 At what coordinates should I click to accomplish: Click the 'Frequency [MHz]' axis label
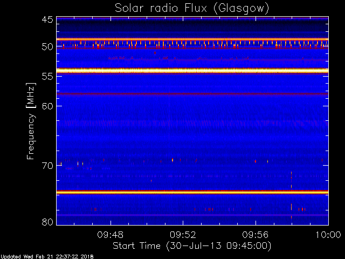pos(31,121)
